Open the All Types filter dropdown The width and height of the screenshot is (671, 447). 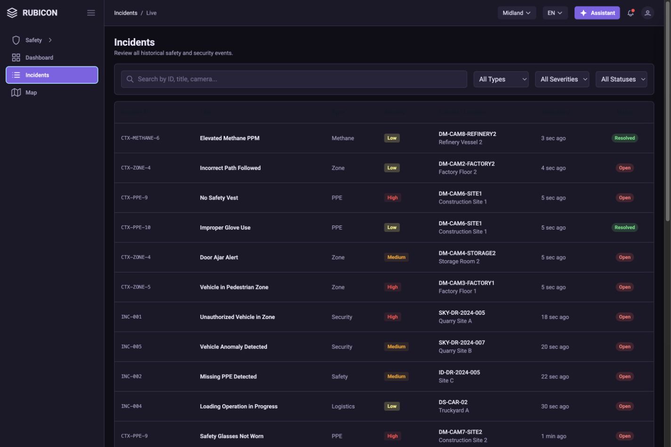click(501, 79)
